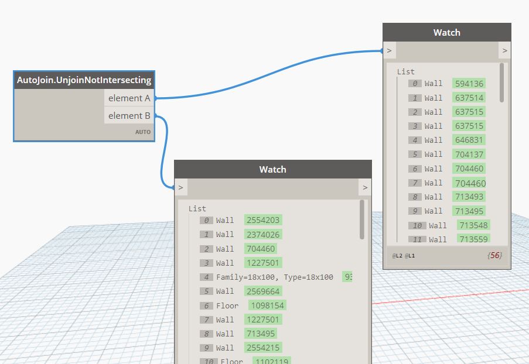
Task: Click input port of Watch wired to element B
Action: point(181,188)
